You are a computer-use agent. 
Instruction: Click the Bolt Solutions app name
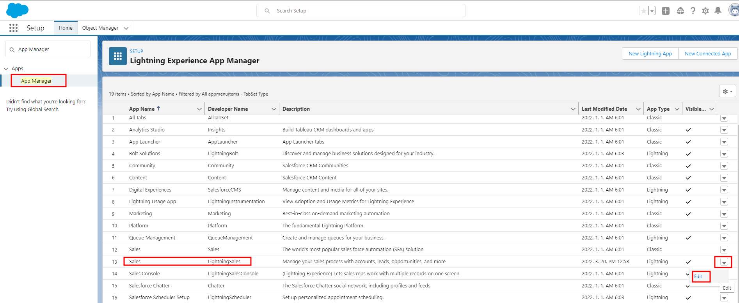click(x=144, y=154)
